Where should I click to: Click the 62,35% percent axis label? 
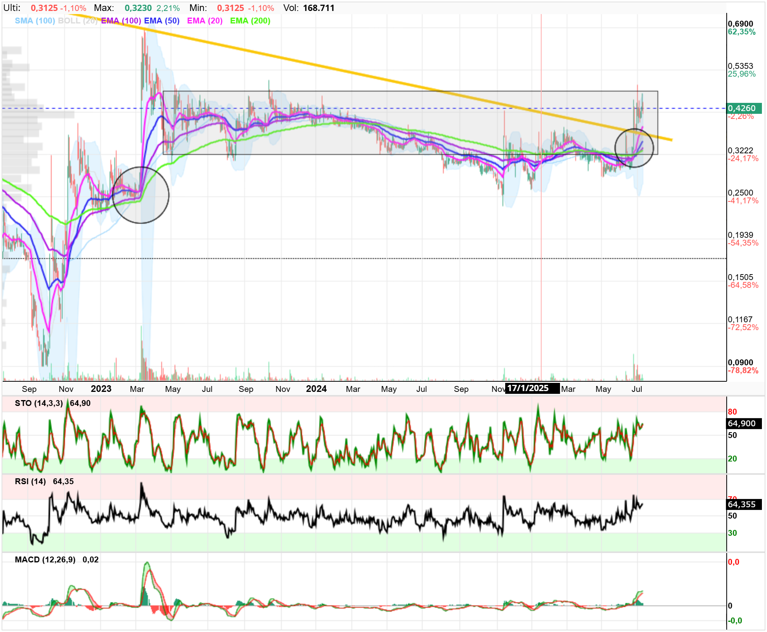742,32
